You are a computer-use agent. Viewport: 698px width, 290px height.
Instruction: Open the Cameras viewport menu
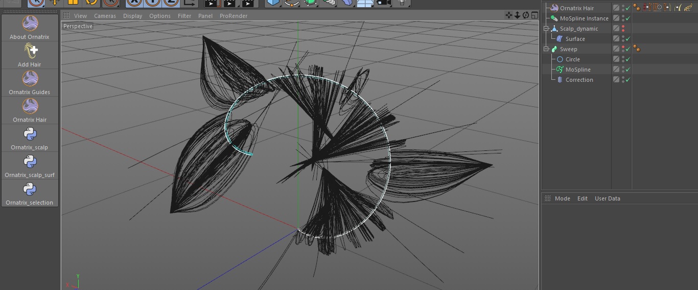click(105, 16)
